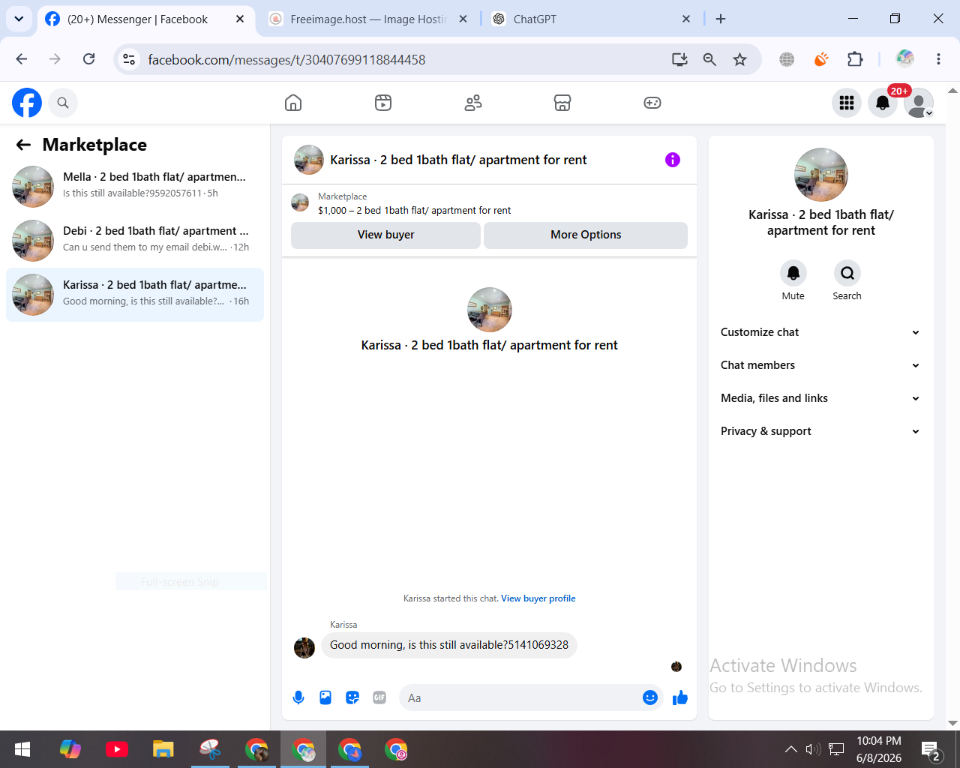Click the address bar URL

tap(286, 60)
